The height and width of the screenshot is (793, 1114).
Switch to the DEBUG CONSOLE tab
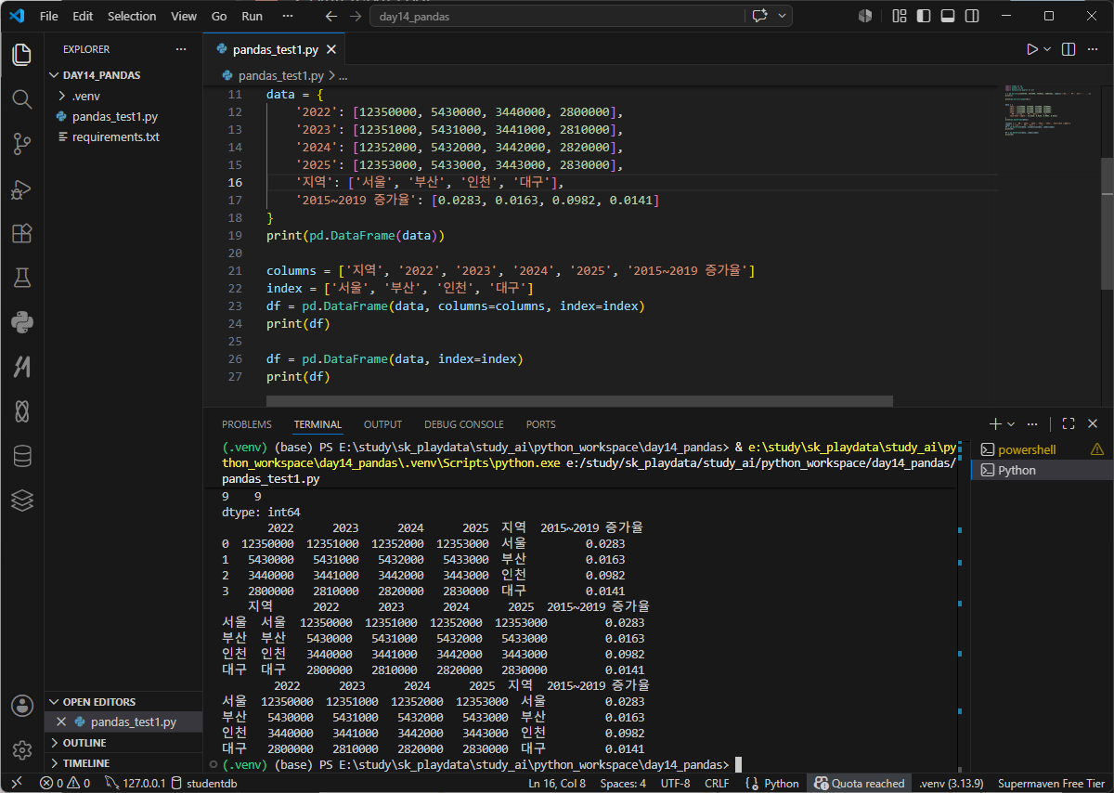tap(464, 424)
